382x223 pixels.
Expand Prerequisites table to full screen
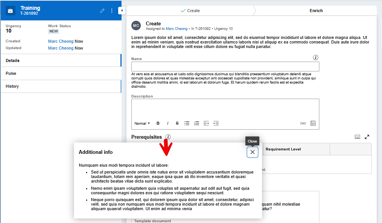click(x=367, y=137)
